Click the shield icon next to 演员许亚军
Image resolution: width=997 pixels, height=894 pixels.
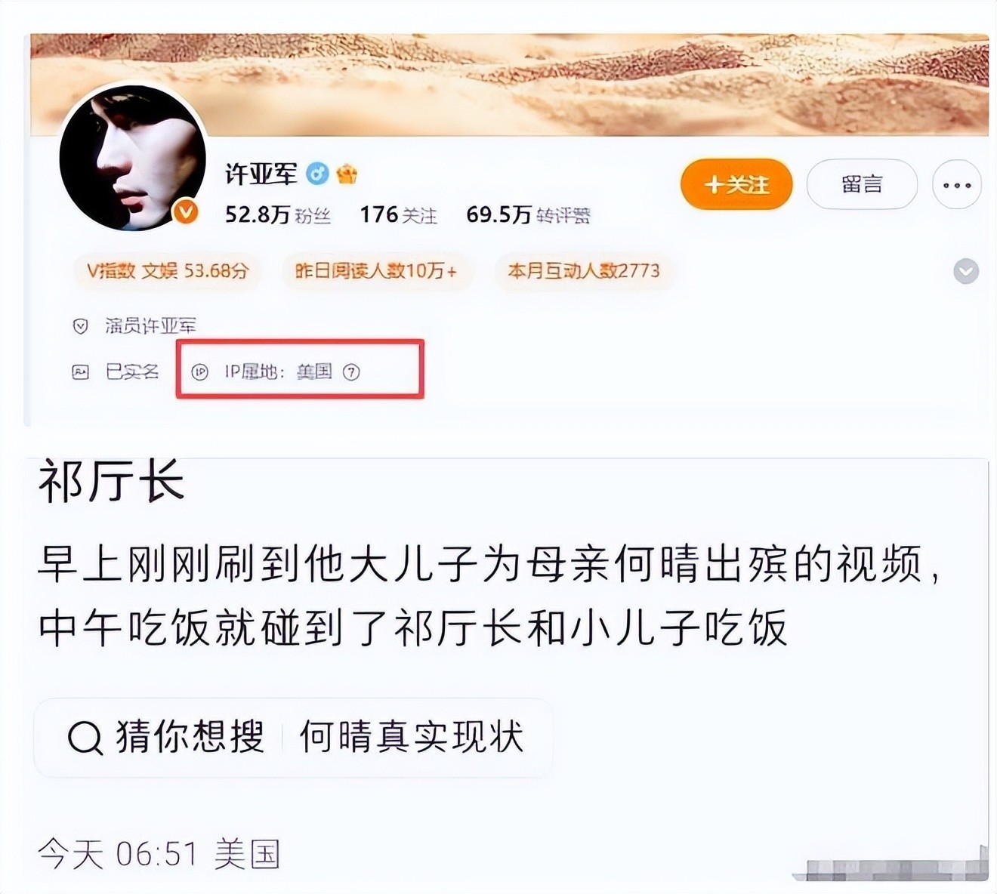[x=80, y=326]
